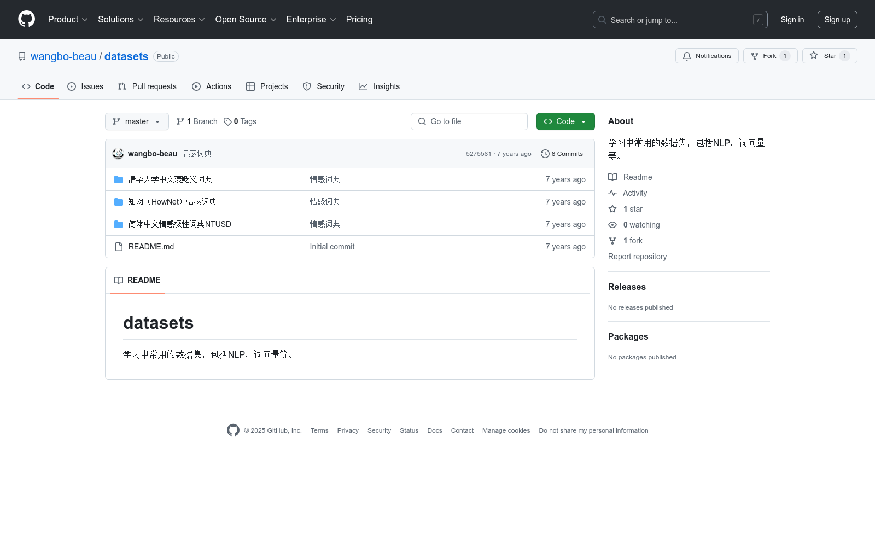Viewport: 875px width, 547px height.
Task: View the 0 watching link
Action: coord(634,225)
